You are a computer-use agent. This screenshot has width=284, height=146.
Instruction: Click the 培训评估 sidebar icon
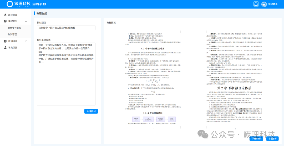6,41
